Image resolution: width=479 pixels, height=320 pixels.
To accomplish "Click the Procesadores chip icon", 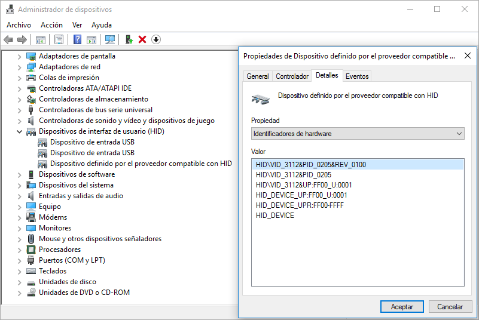I will [x=31, y=250].
